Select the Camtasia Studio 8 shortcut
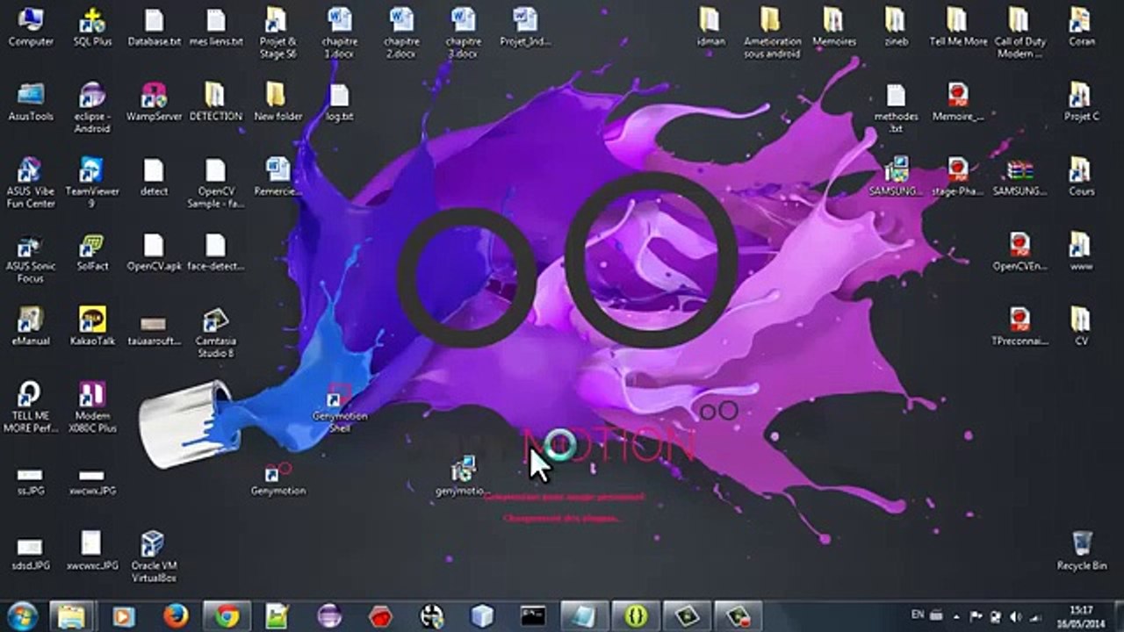The width and height of the screenshot is (1124, 632). [x=215, y=333]
